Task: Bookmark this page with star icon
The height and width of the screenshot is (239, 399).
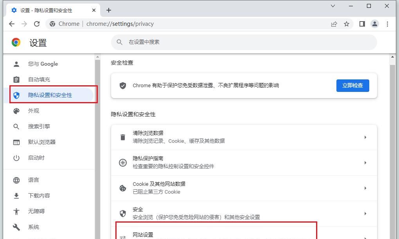Action: [x=347, y=24]
